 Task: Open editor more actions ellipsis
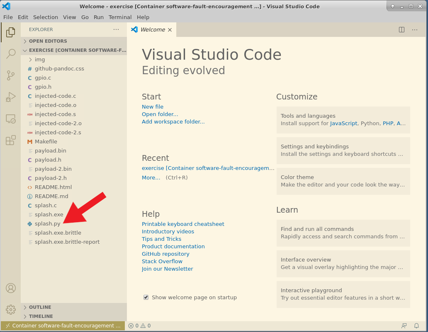click(415, 29)
